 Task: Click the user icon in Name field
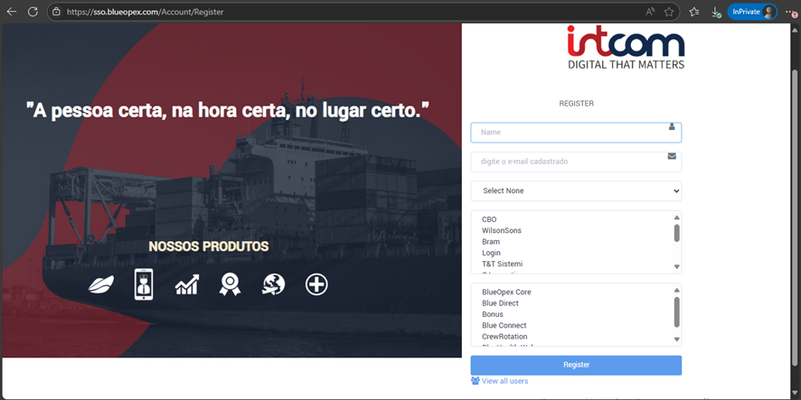pyautogui.click(x=672, y=126)
